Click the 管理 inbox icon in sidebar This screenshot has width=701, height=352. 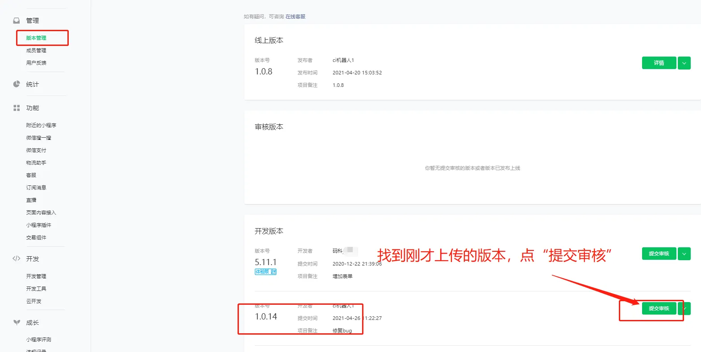coord(17,20)
